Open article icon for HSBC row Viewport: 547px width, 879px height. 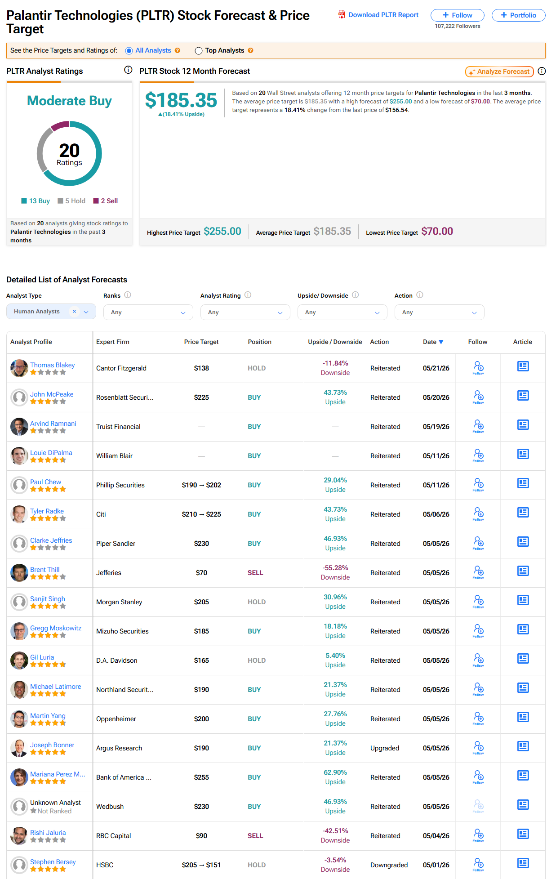coord(523,863)
